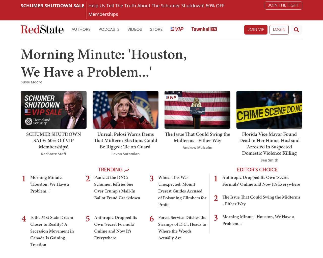This screenshot has width=323, height=258.
Task: Open the VIP flag logo in navbar
Action: click(x=177, y=29)
